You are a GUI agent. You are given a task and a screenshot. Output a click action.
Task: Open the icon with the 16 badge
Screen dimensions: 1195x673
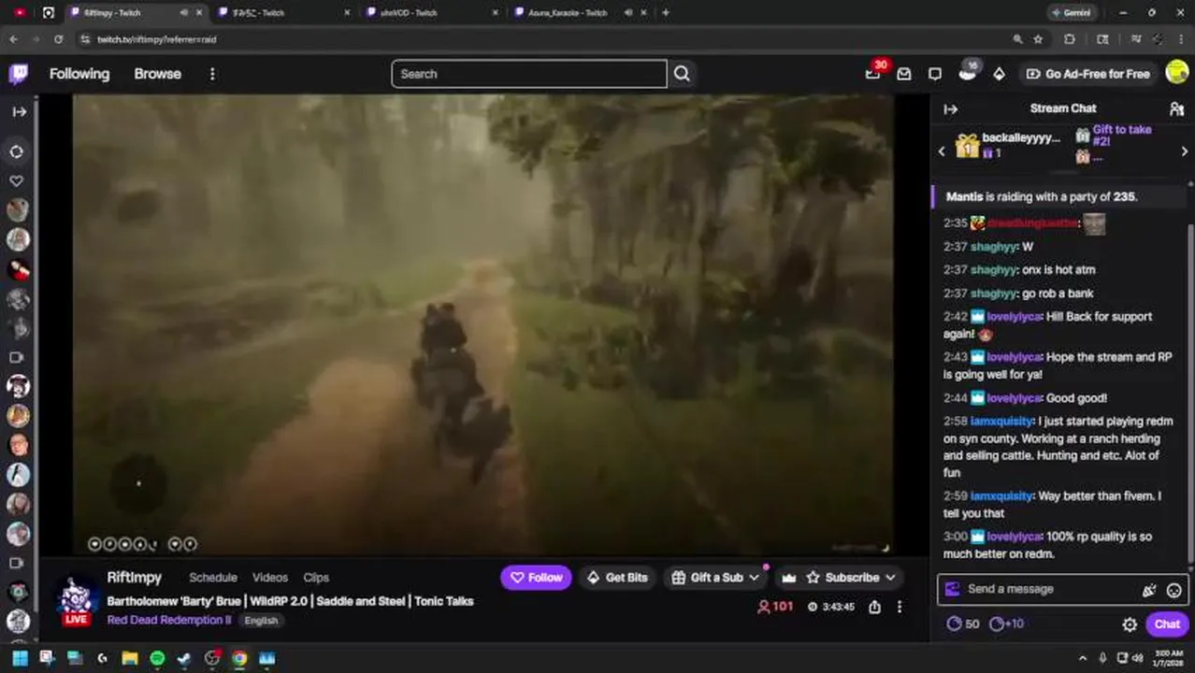pos(968,74)
